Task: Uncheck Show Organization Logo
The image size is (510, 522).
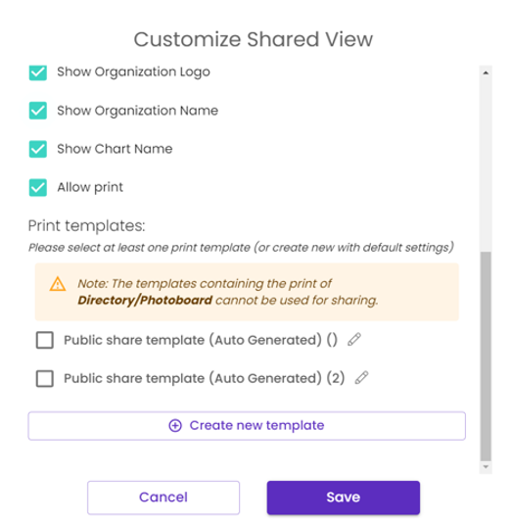Action: [x=38, y=72]
